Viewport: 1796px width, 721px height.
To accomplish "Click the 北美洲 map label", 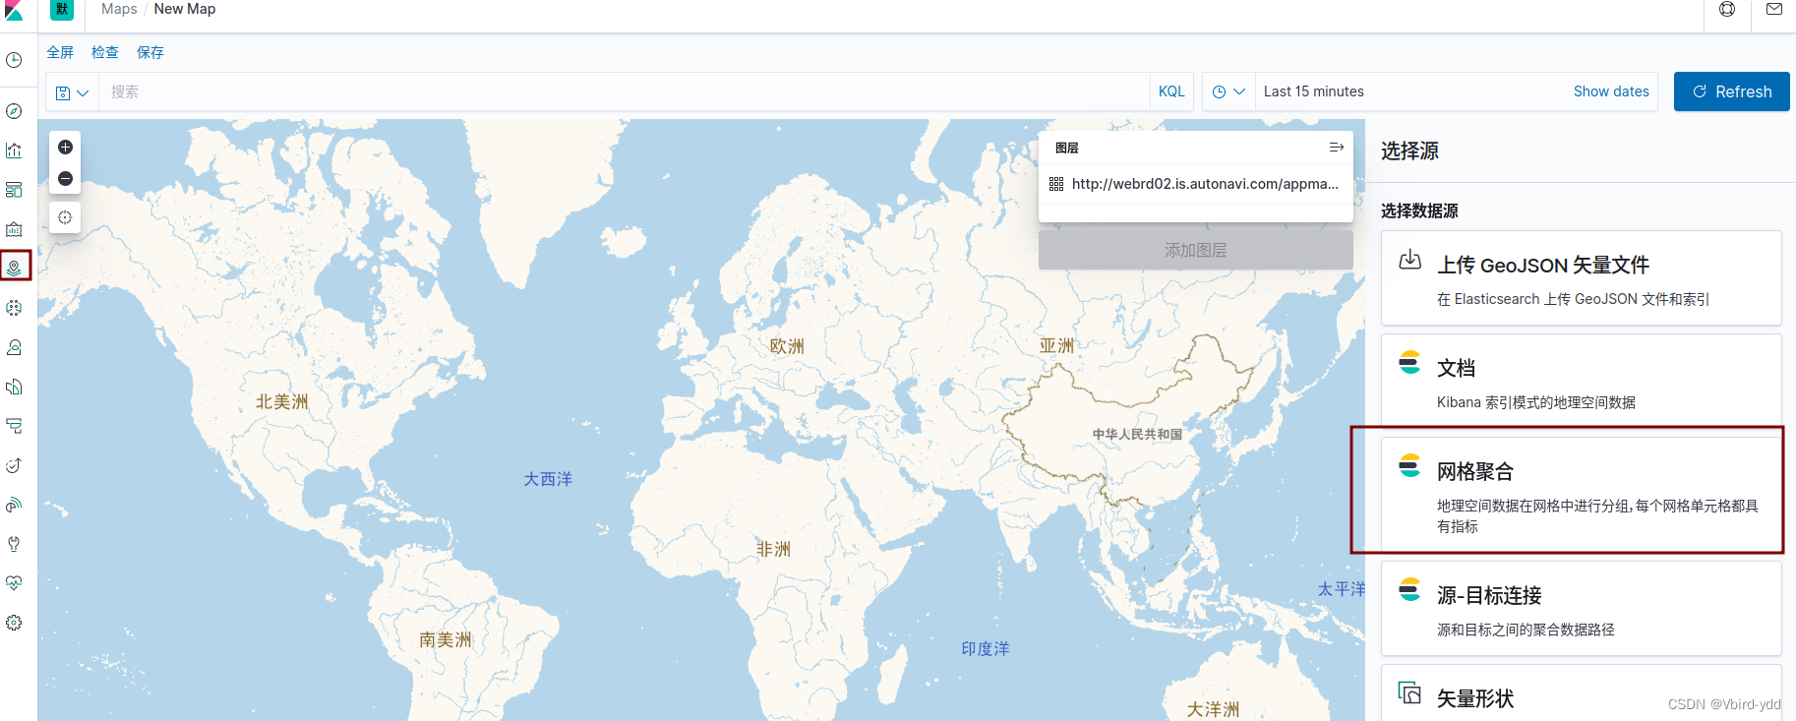I will (281, 401).
